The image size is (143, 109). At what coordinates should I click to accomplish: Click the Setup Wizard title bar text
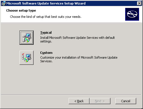click(x=46, y=3)
